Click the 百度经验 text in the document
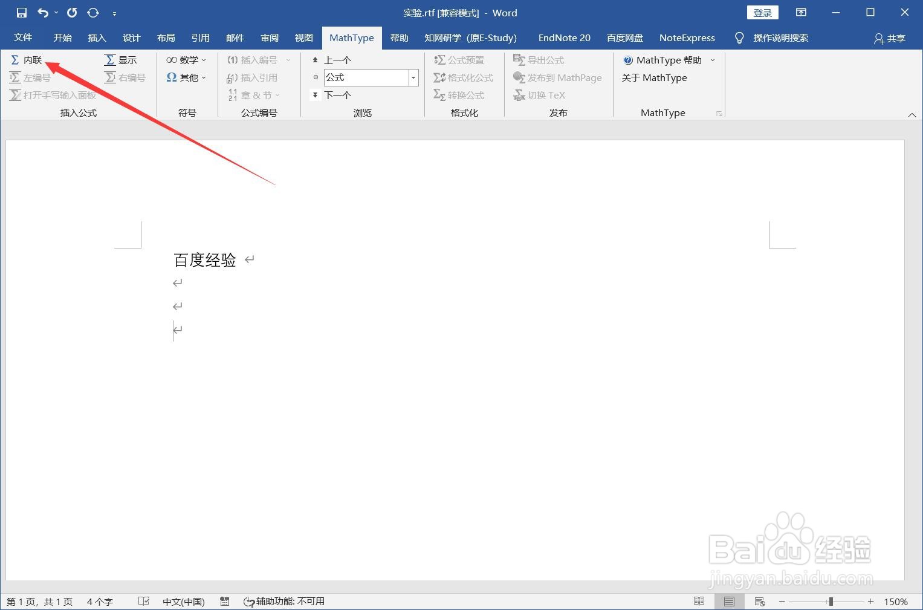The height and width of the screenshot is (610, 923). (205, 260)
